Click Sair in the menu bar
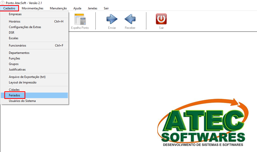257x152 pixels. [x=106, y=8]
